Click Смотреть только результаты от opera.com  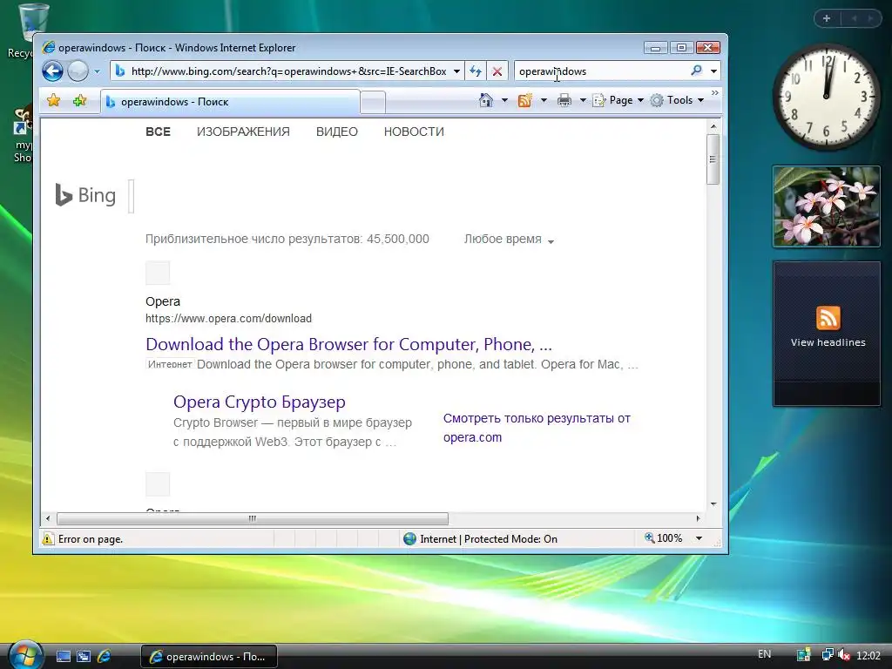[x=537, y=428]
